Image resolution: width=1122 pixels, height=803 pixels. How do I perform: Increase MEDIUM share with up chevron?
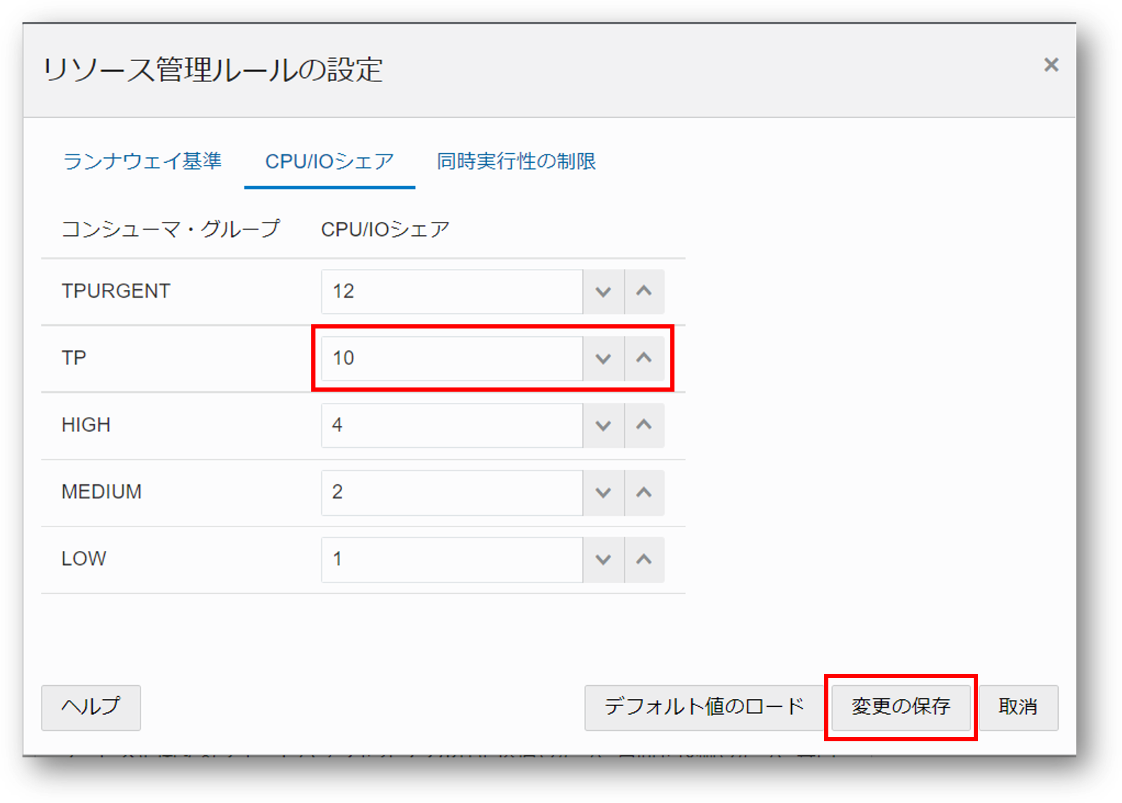644,492
